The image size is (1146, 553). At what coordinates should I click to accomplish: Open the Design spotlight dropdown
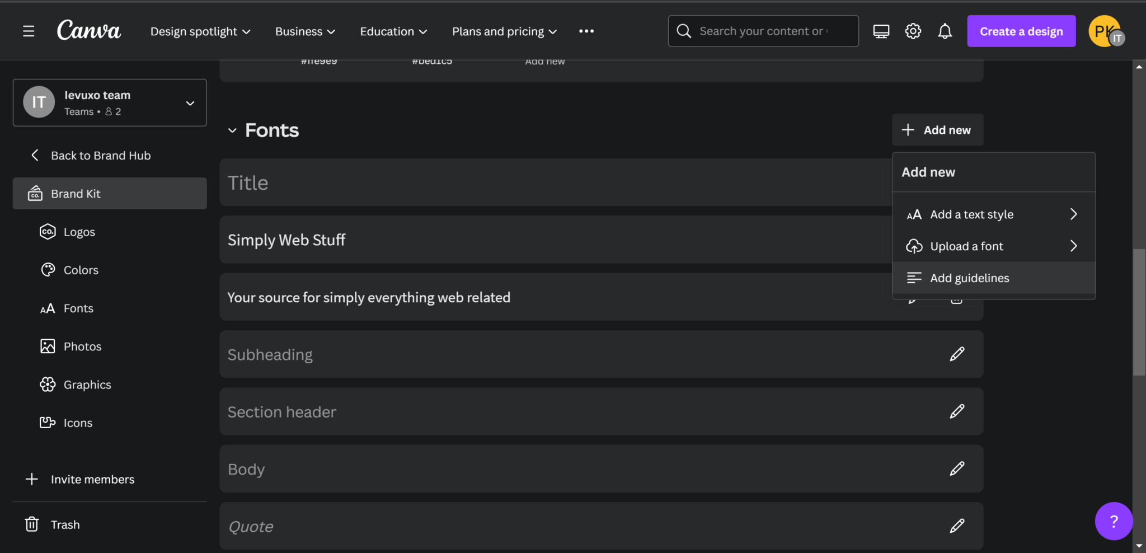tap(200, 31)
